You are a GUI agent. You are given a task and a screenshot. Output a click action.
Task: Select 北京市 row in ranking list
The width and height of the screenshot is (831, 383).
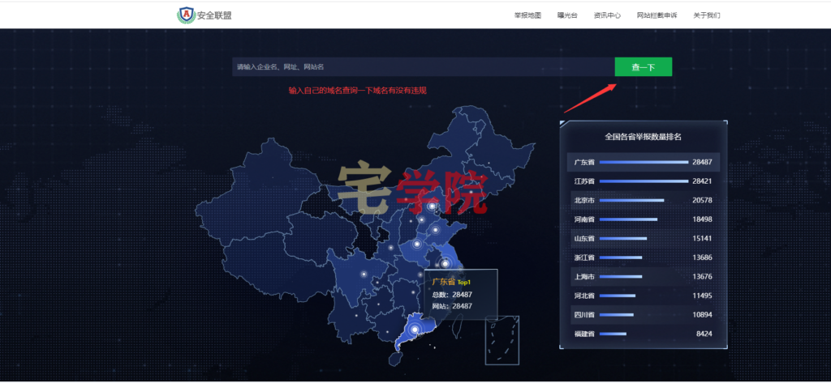click(x=644, y=200)
